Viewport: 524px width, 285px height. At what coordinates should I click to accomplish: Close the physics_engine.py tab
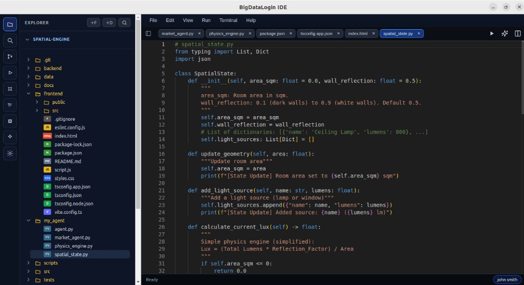pyautogui.click(x=250, y=33)
